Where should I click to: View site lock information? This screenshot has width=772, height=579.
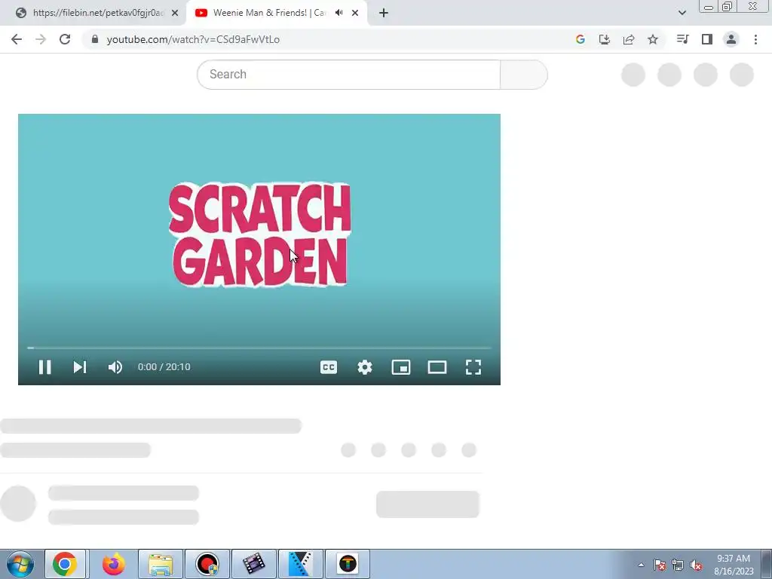[x=95, y=39]
